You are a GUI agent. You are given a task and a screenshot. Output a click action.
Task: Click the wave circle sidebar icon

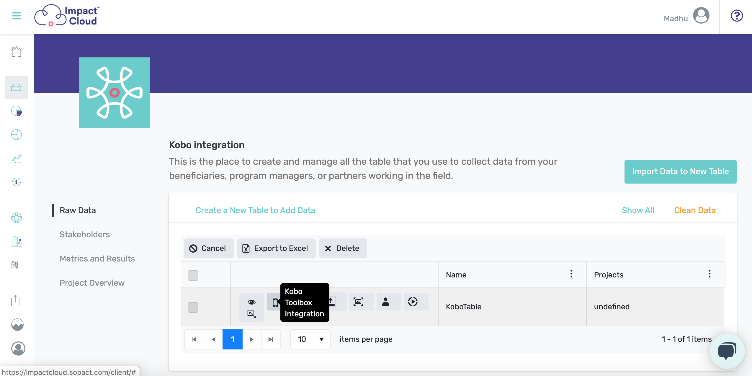point(17,325)
